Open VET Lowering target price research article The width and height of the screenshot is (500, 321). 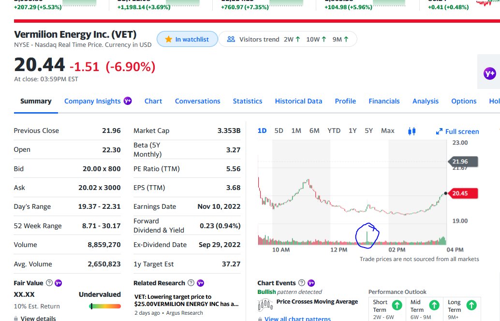tap(186, 300)
